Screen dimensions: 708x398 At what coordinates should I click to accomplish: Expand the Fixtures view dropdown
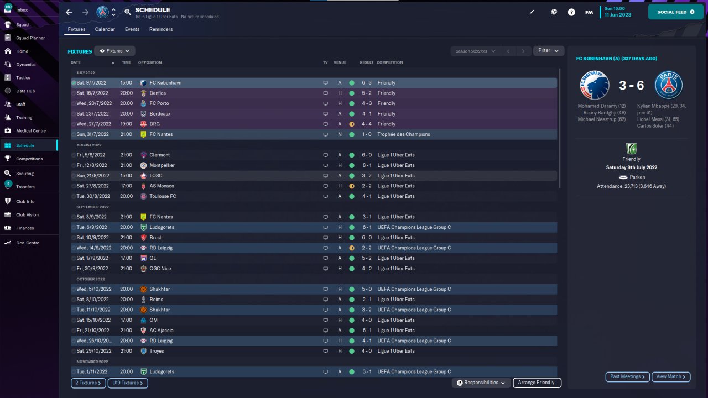[114, 51]
